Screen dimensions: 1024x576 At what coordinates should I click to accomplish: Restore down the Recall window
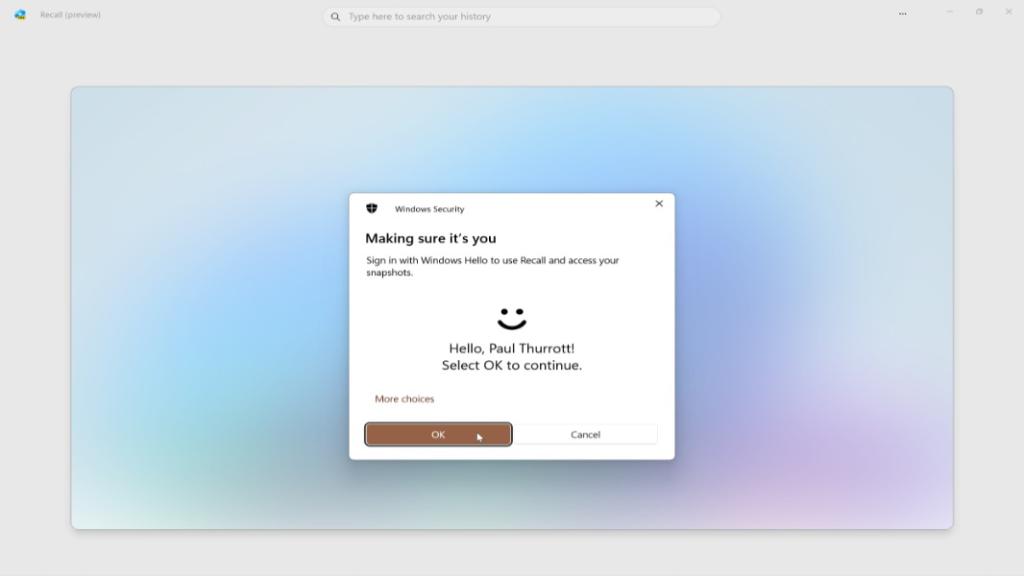(x=979, y=12)
